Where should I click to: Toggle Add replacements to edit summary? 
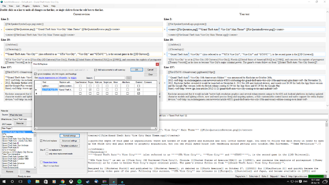[96, 70]
